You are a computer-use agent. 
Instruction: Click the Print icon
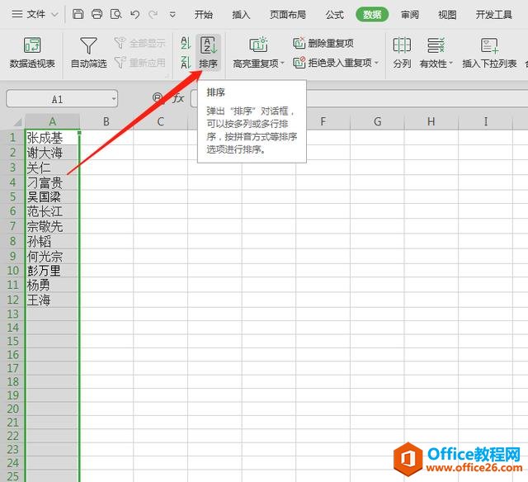pos(97,14)
